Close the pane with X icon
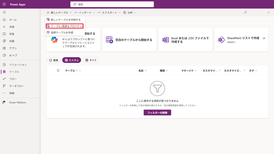Screen dimensions: 274x154 [x=269, y=12]
